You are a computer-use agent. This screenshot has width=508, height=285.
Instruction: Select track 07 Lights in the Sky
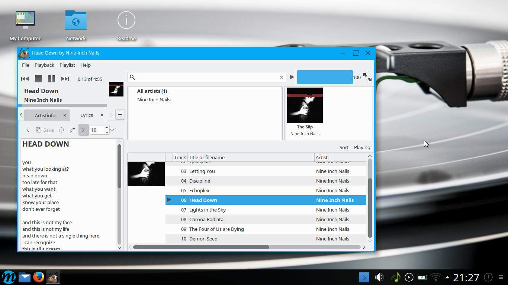[266, 210]
